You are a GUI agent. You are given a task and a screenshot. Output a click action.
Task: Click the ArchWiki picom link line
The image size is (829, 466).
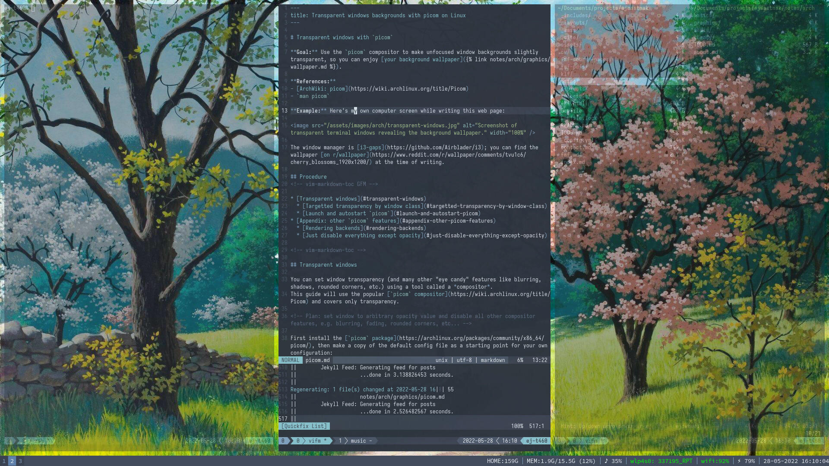[380, 88]
